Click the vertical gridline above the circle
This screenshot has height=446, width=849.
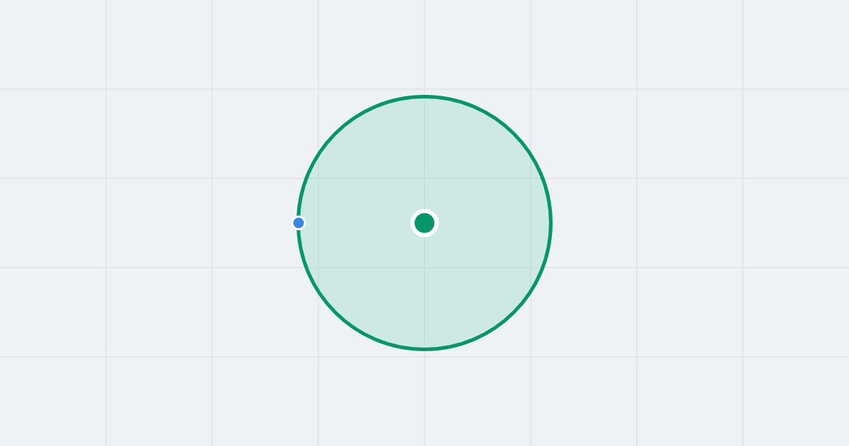(x=424, y=46)
